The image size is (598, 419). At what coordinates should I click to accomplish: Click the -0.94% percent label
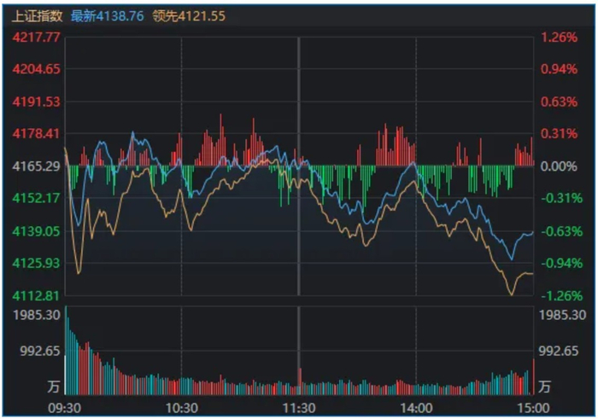(562, 263)
